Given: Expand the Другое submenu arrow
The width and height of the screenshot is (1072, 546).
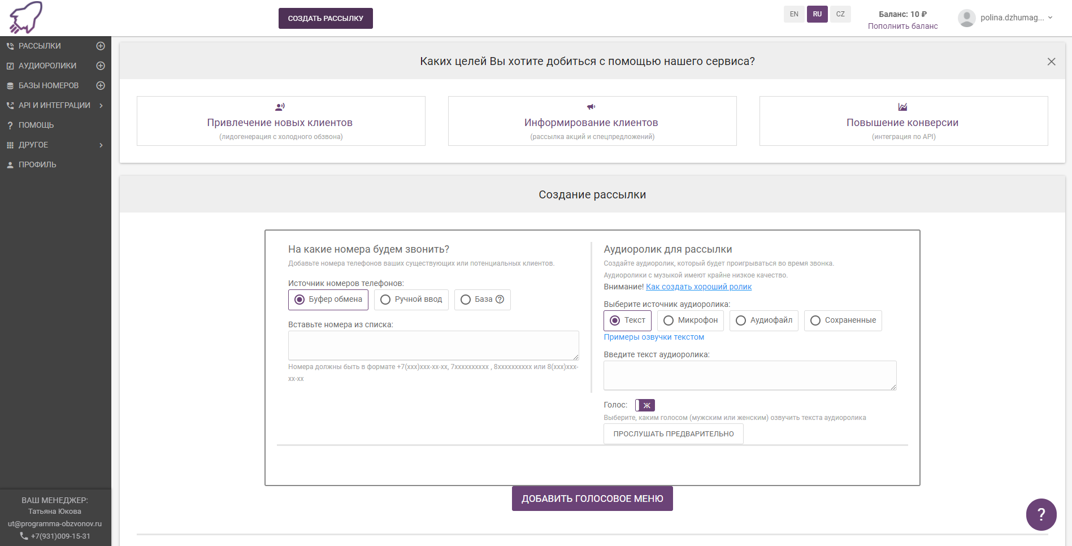Looking at the screenshot, I should pos(101,145).
